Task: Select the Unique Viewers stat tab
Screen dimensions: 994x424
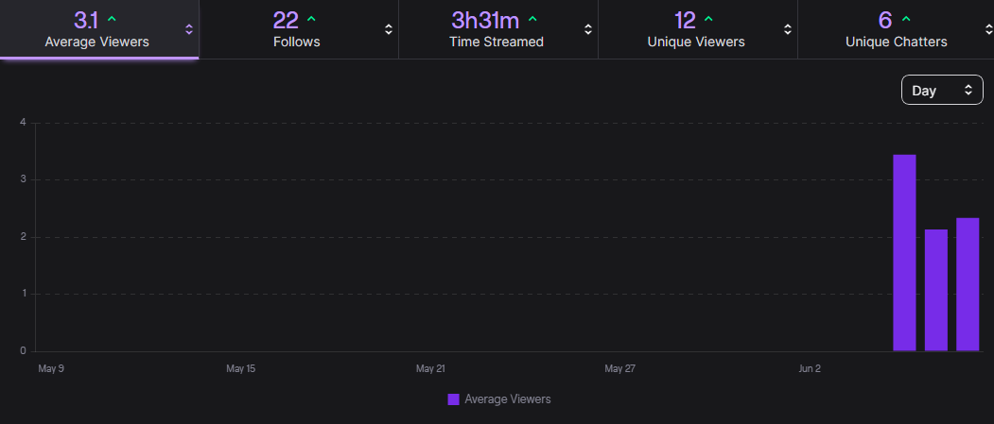Action: [x=697, y=29]
